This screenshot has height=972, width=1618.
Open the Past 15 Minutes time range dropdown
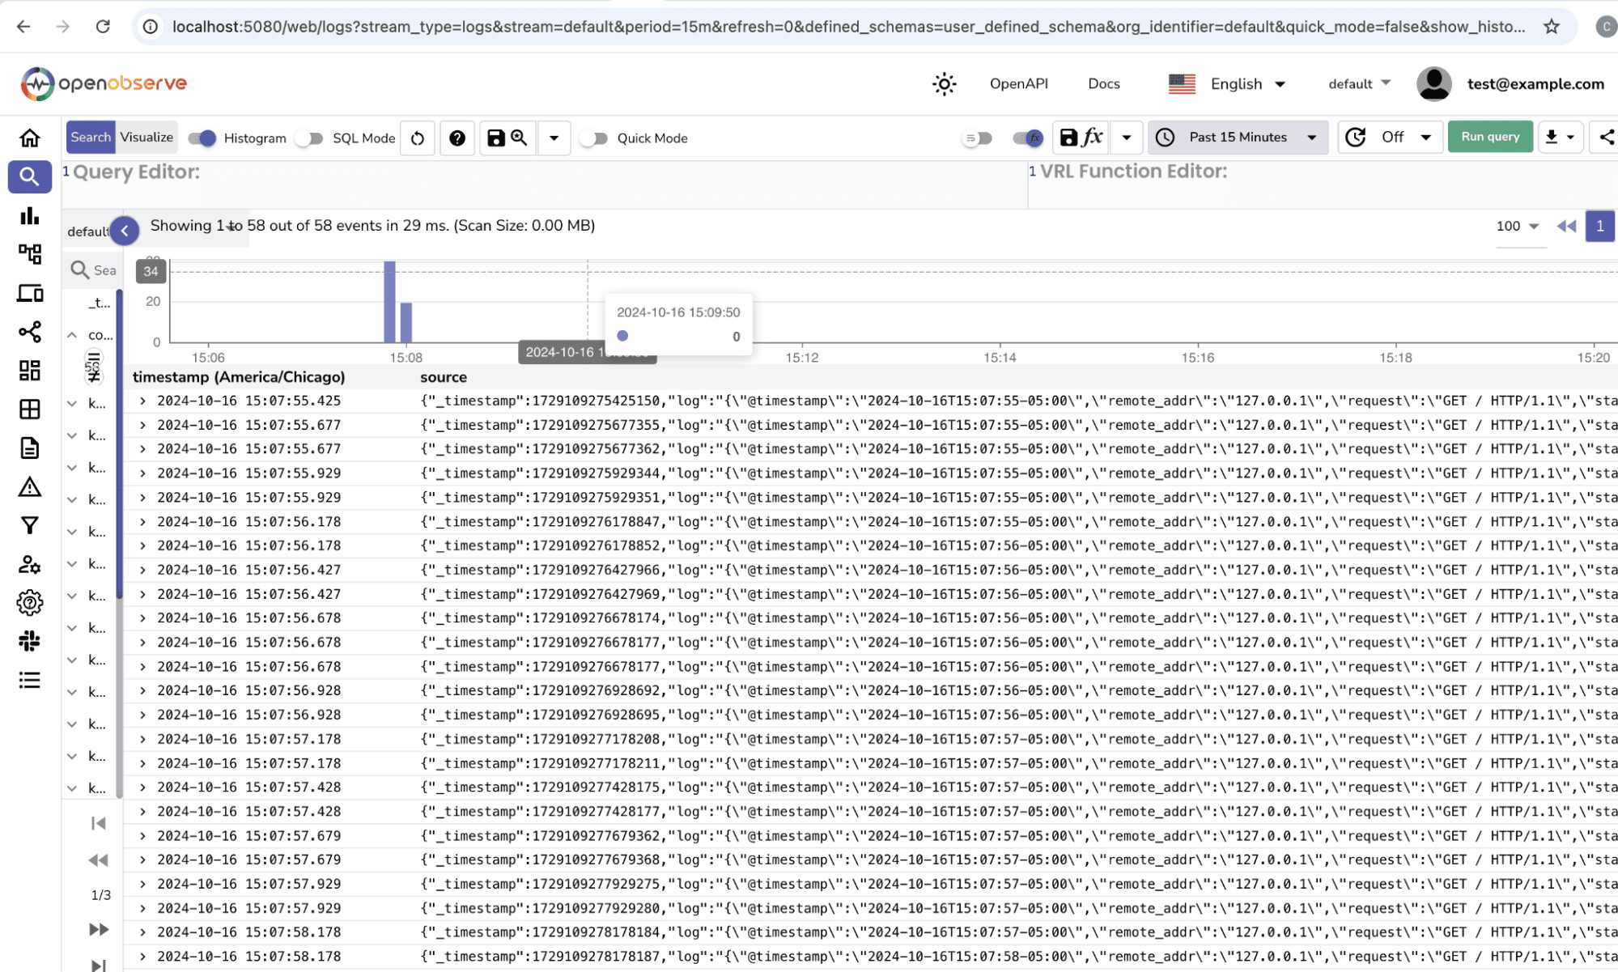pyautogui.click(x=1237, y=137)
